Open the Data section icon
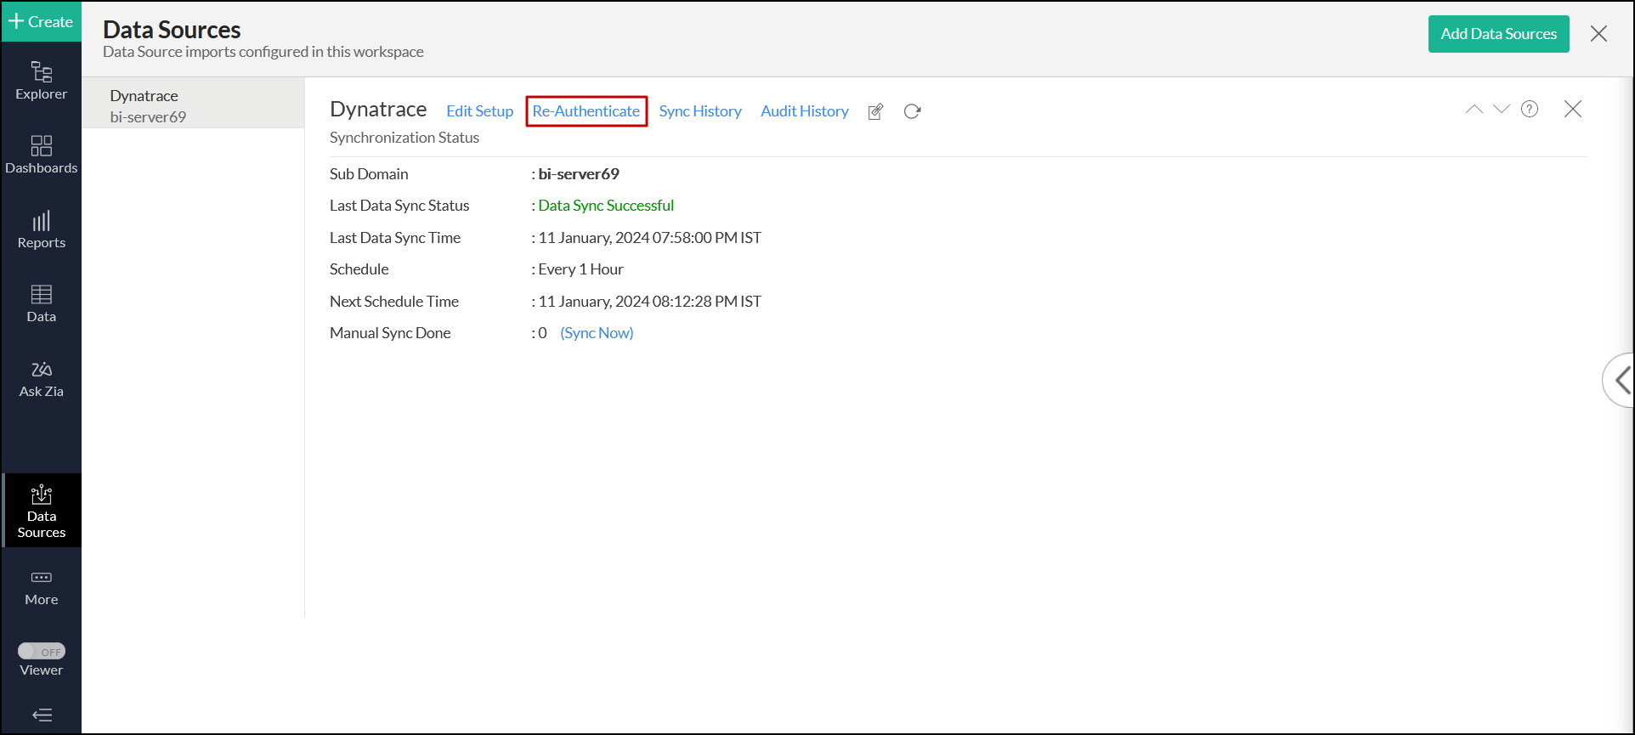 coord(41,303)
